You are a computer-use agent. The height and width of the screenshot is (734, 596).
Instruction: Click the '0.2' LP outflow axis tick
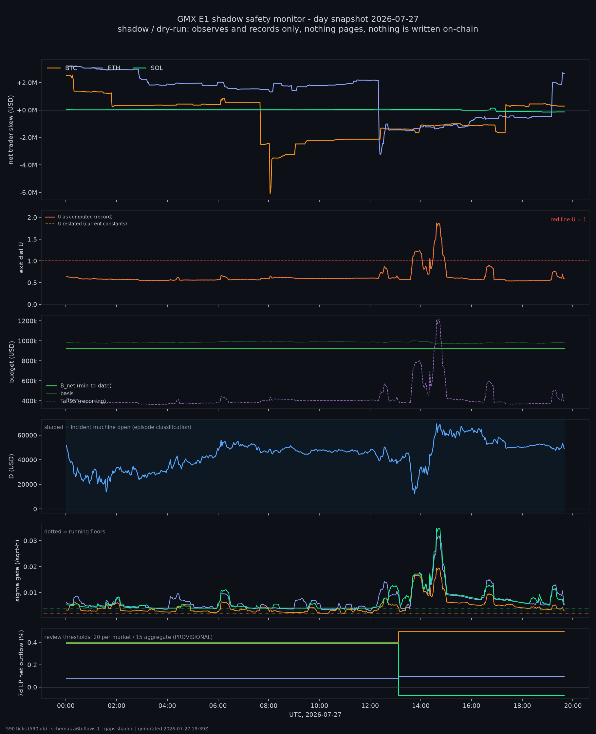click(x=32, y=665)
